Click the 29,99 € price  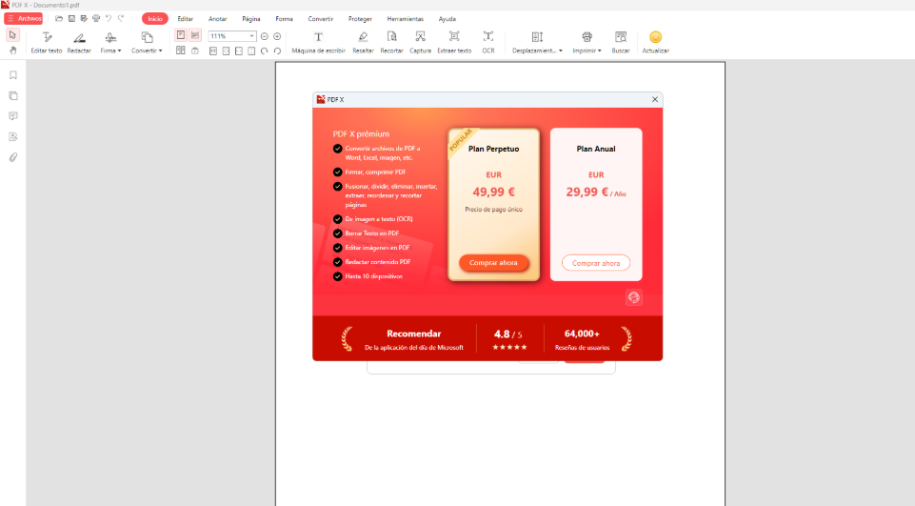(587, 192)
